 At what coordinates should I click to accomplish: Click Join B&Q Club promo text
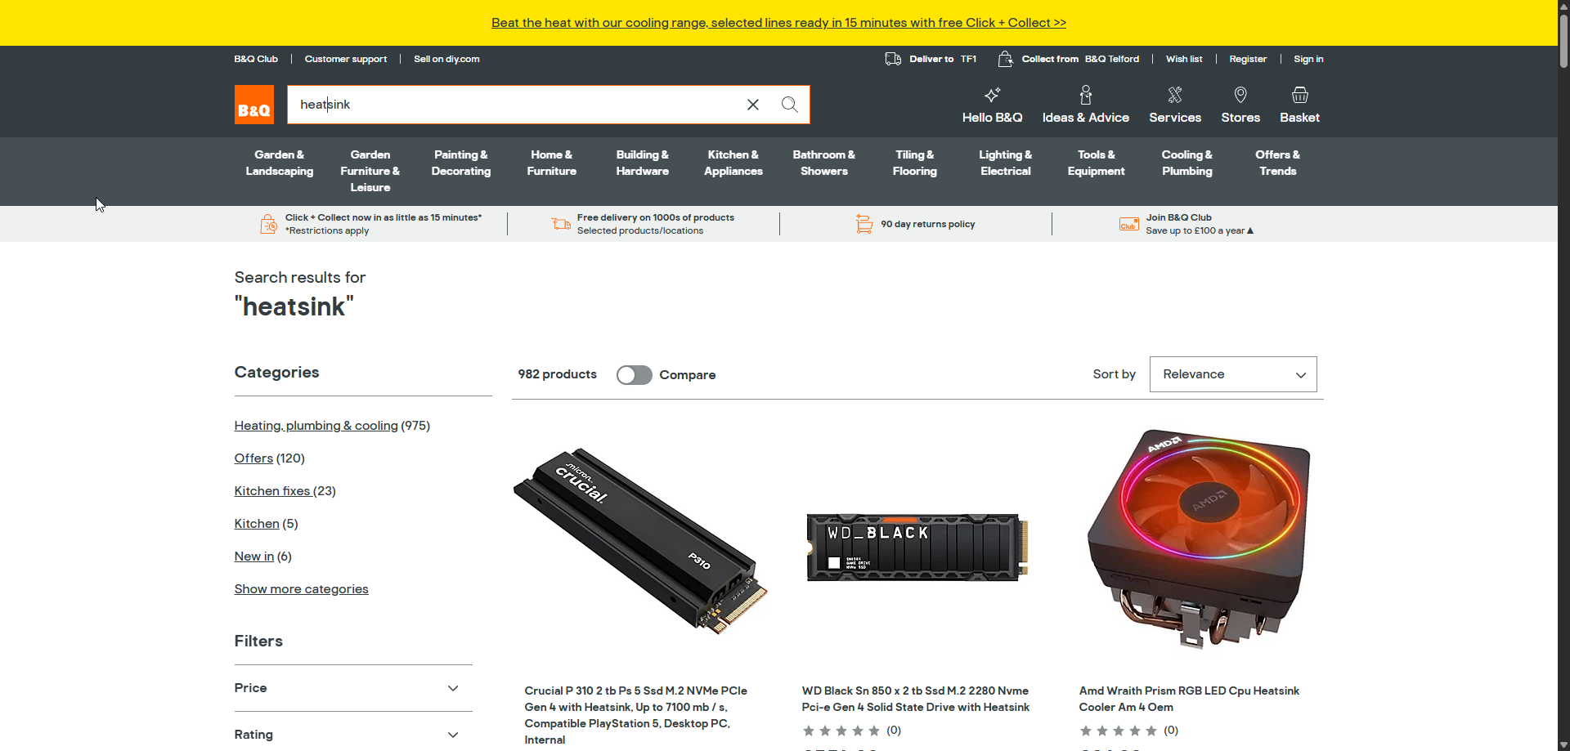click(1200, 224)
